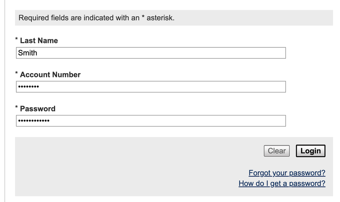340x202 pixels.
Task: Click the asterisk beside Last Name
Action: pyautogui.click(x=17, y=40)
